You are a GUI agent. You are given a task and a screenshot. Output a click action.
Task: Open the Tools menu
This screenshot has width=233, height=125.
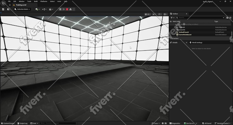[29, 1]
